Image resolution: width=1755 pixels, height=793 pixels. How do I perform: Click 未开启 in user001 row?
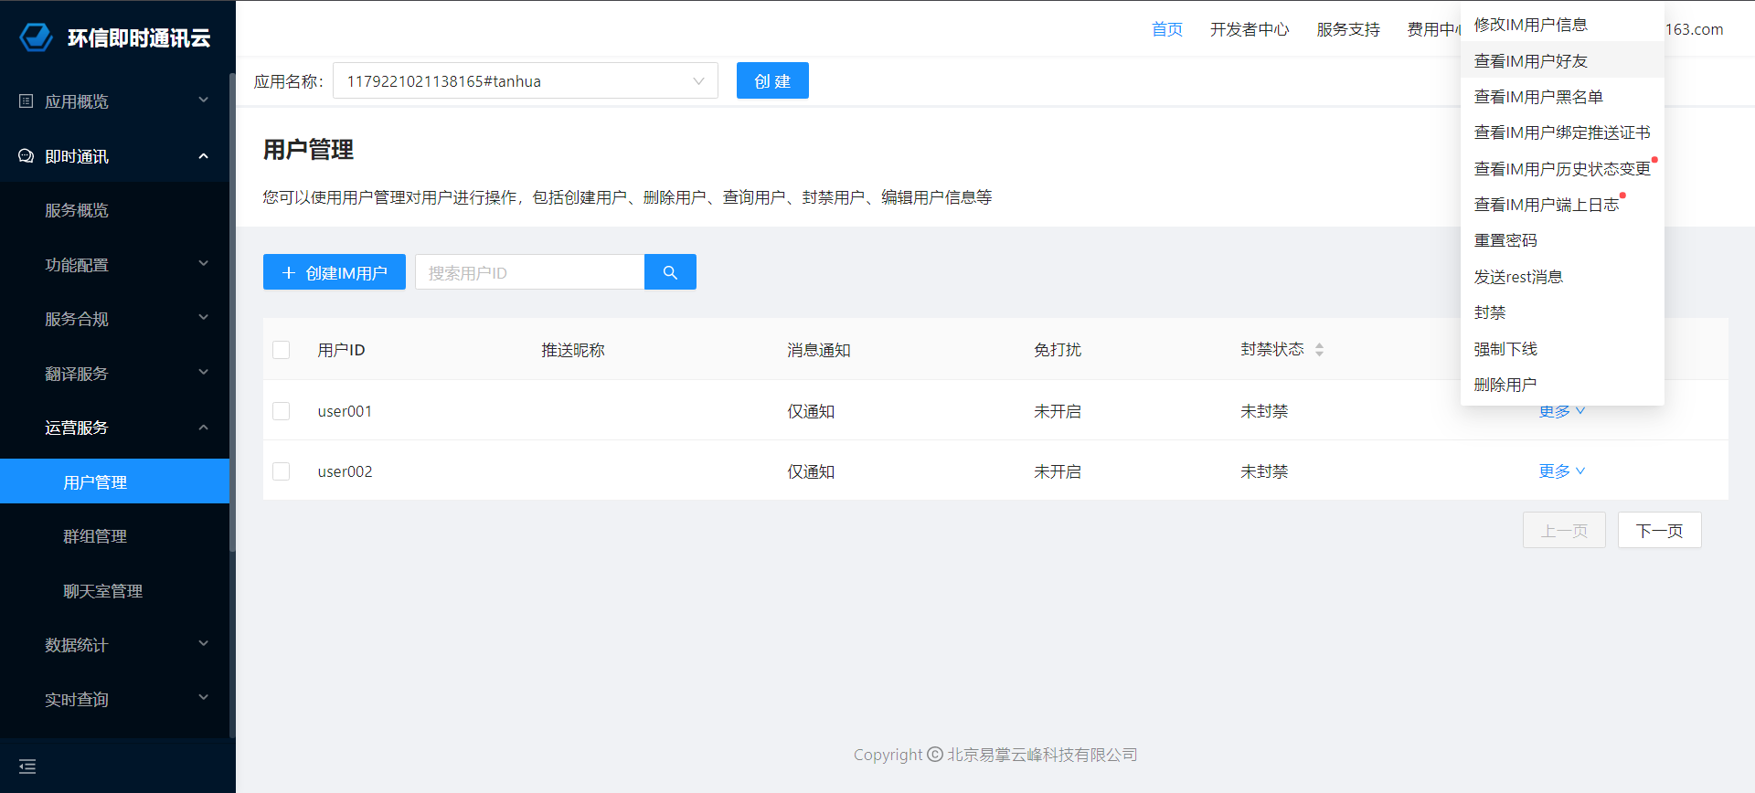click(1057, 411)
